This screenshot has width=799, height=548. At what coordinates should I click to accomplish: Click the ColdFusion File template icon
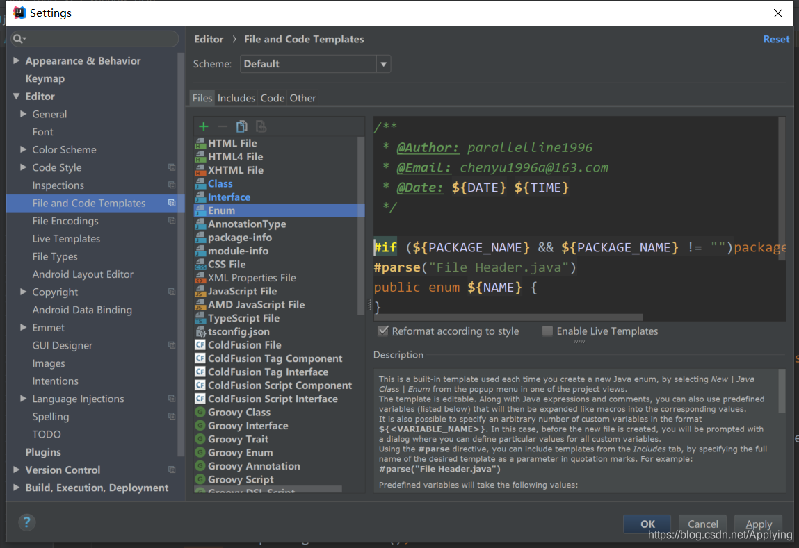tap(200, 345)
